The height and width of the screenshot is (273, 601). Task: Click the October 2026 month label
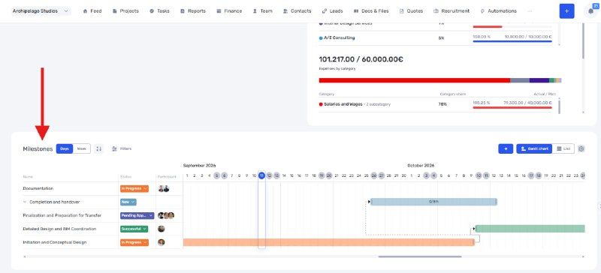tap(421, 166)
